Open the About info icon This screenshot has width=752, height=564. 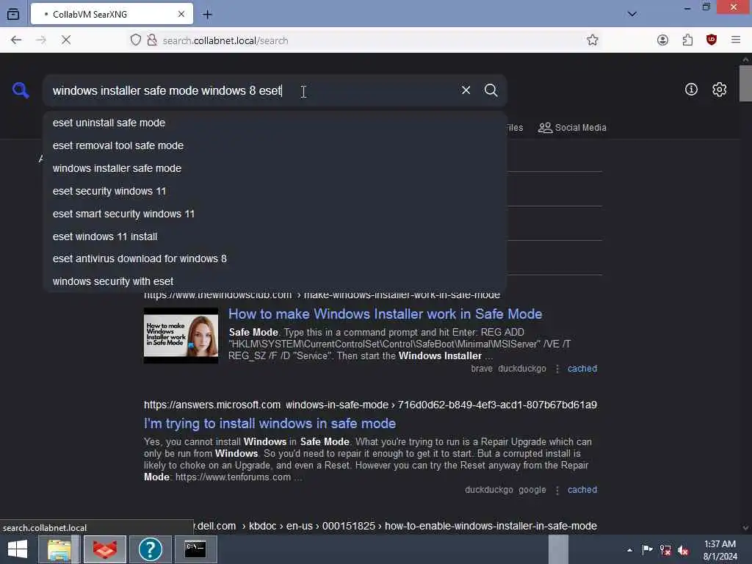tap(691, 89)
